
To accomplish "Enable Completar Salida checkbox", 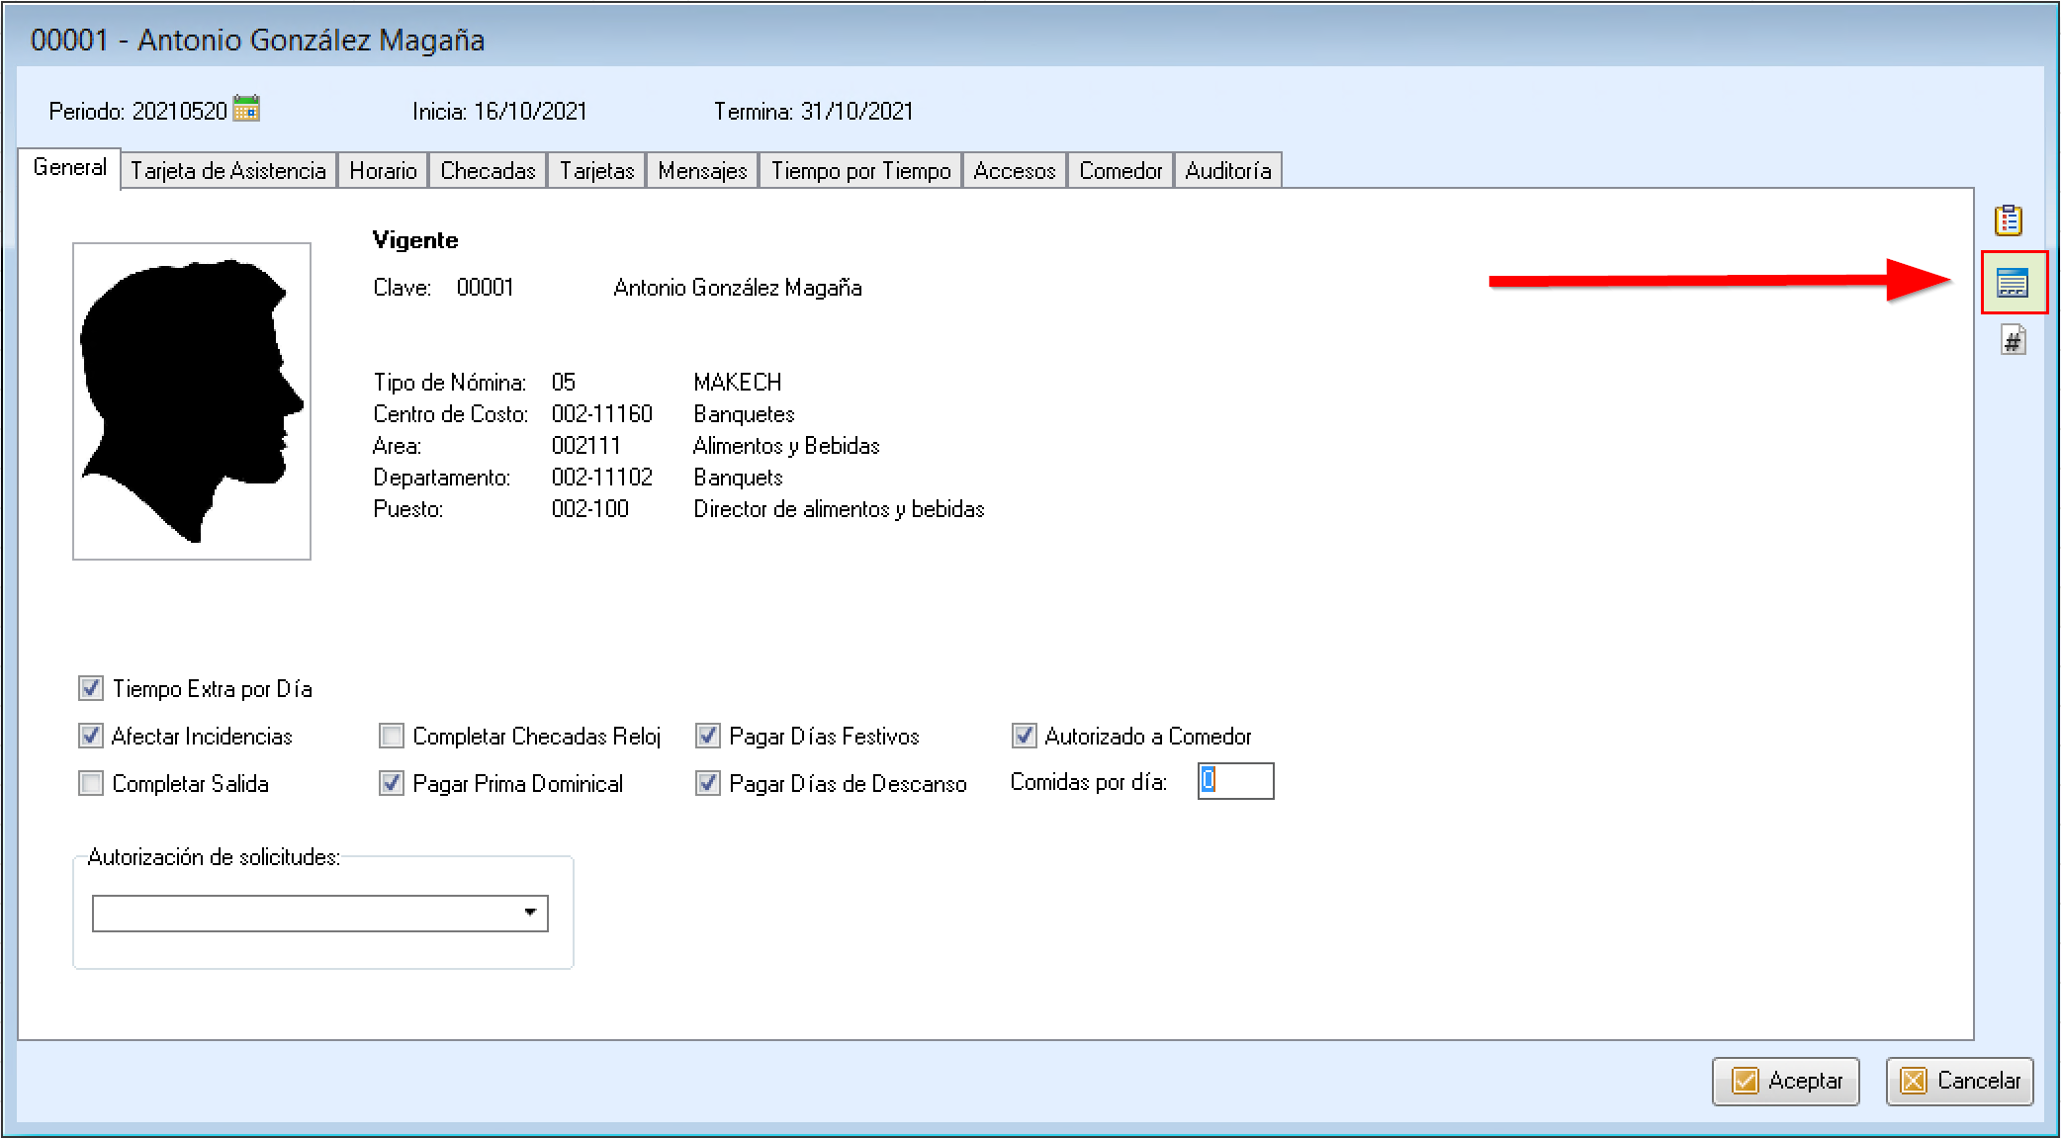I will pos(91,783).
